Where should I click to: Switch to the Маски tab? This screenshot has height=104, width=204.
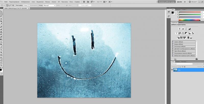coord(181,23)
